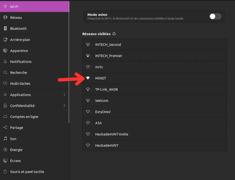Click the signal icon beside A54

click(x=88, y=123)
